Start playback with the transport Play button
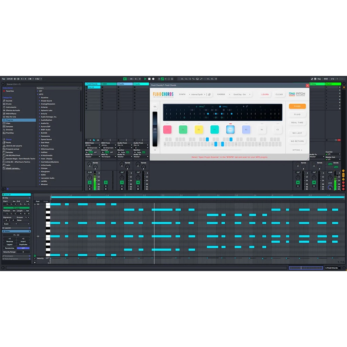The width and height of the screenshot is (347, 347). coord(145,79)
